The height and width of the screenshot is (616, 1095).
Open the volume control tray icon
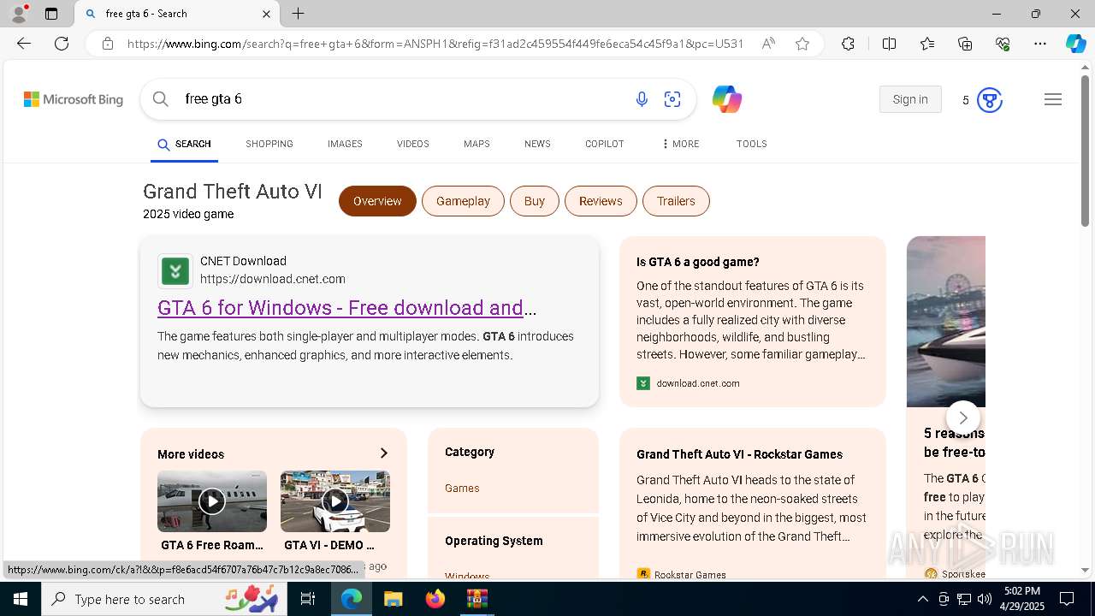click(984, 599)
